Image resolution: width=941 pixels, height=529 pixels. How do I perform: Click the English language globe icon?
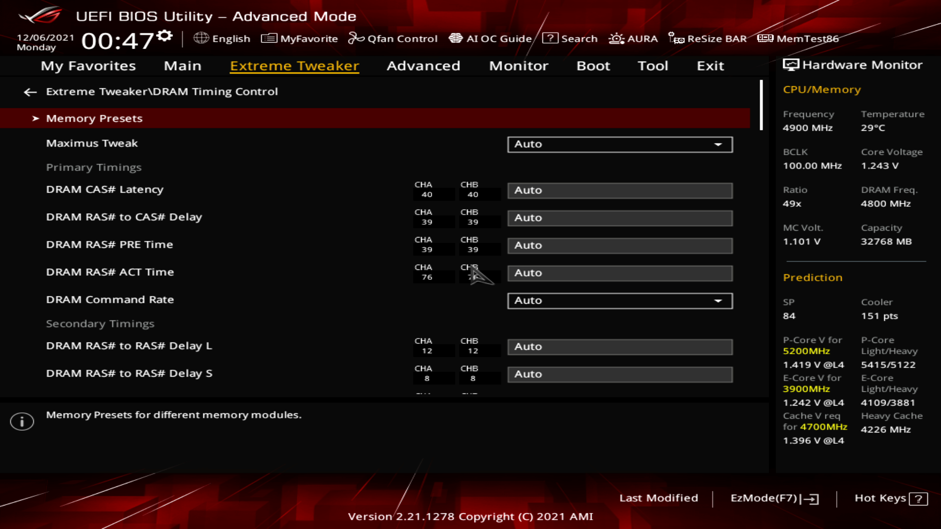tap(201, 38)
